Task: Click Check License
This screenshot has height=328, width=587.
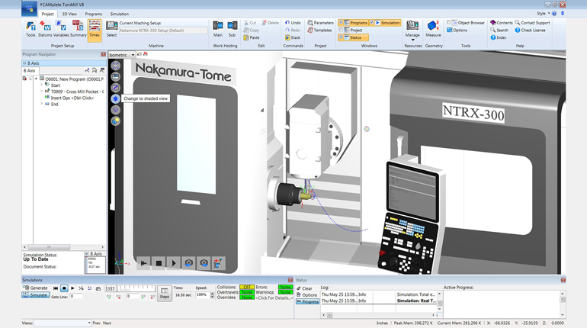Action: point(530,31)
